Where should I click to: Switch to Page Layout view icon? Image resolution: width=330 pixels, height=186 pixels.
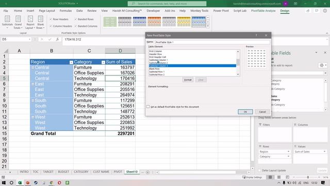click(x=278, y=177)
